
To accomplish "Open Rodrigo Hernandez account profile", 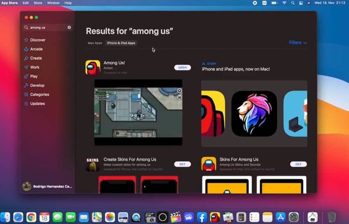I will tap(47, 186).
